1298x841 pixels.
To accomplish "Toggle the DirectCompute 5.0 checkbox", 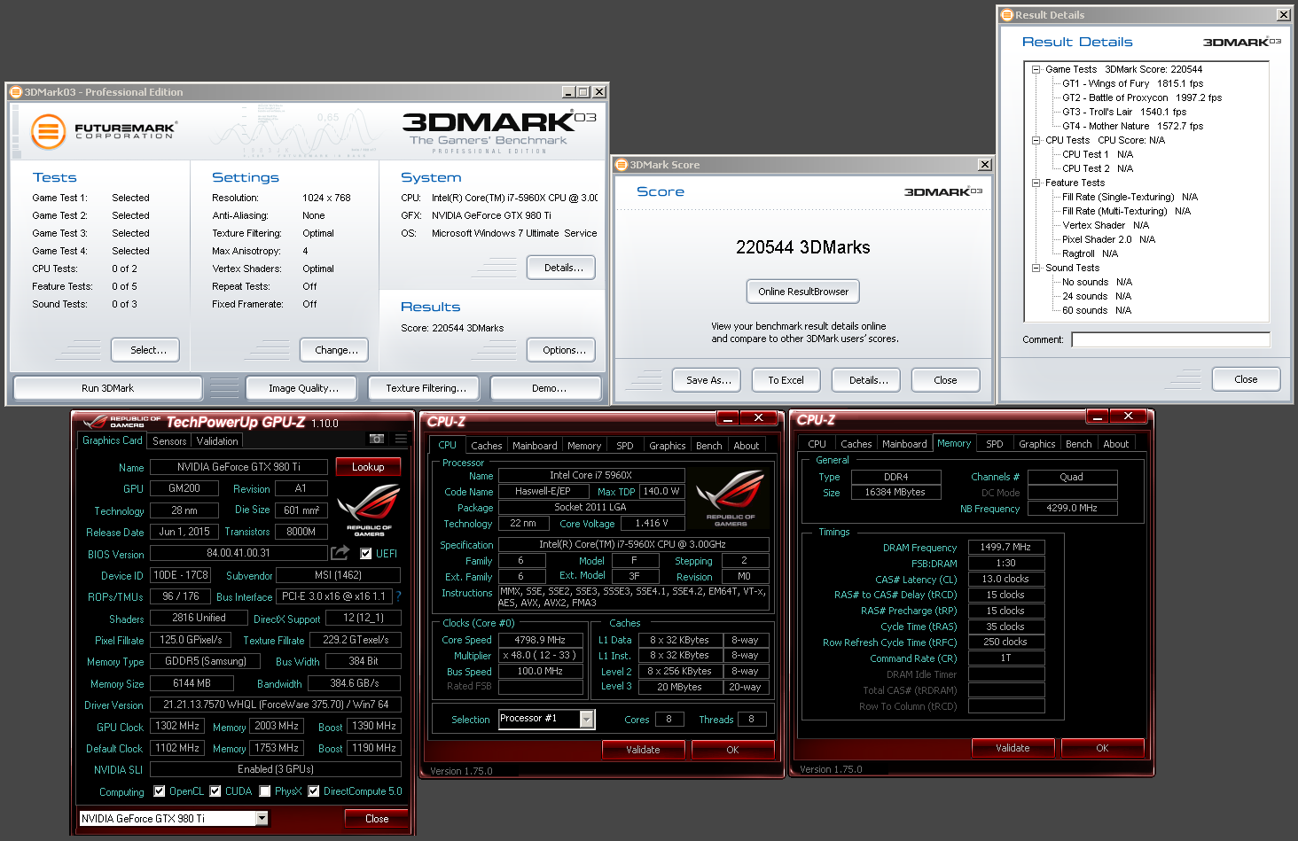I will point(313,790).
